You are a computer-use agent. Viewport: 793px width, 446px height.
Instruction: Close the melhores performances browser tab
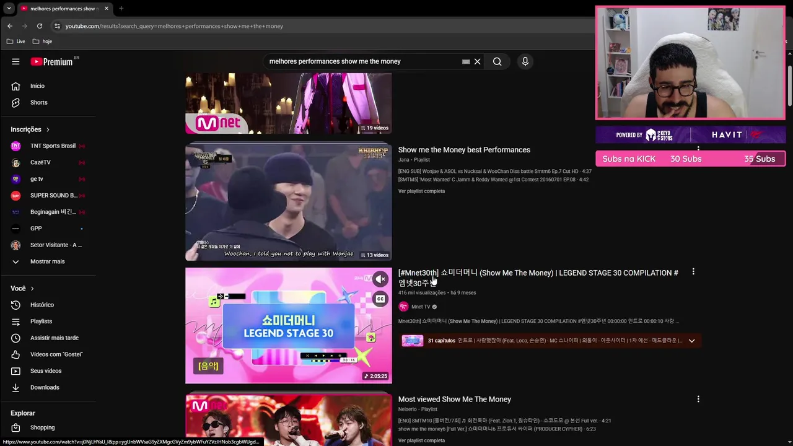pos(107,9)
